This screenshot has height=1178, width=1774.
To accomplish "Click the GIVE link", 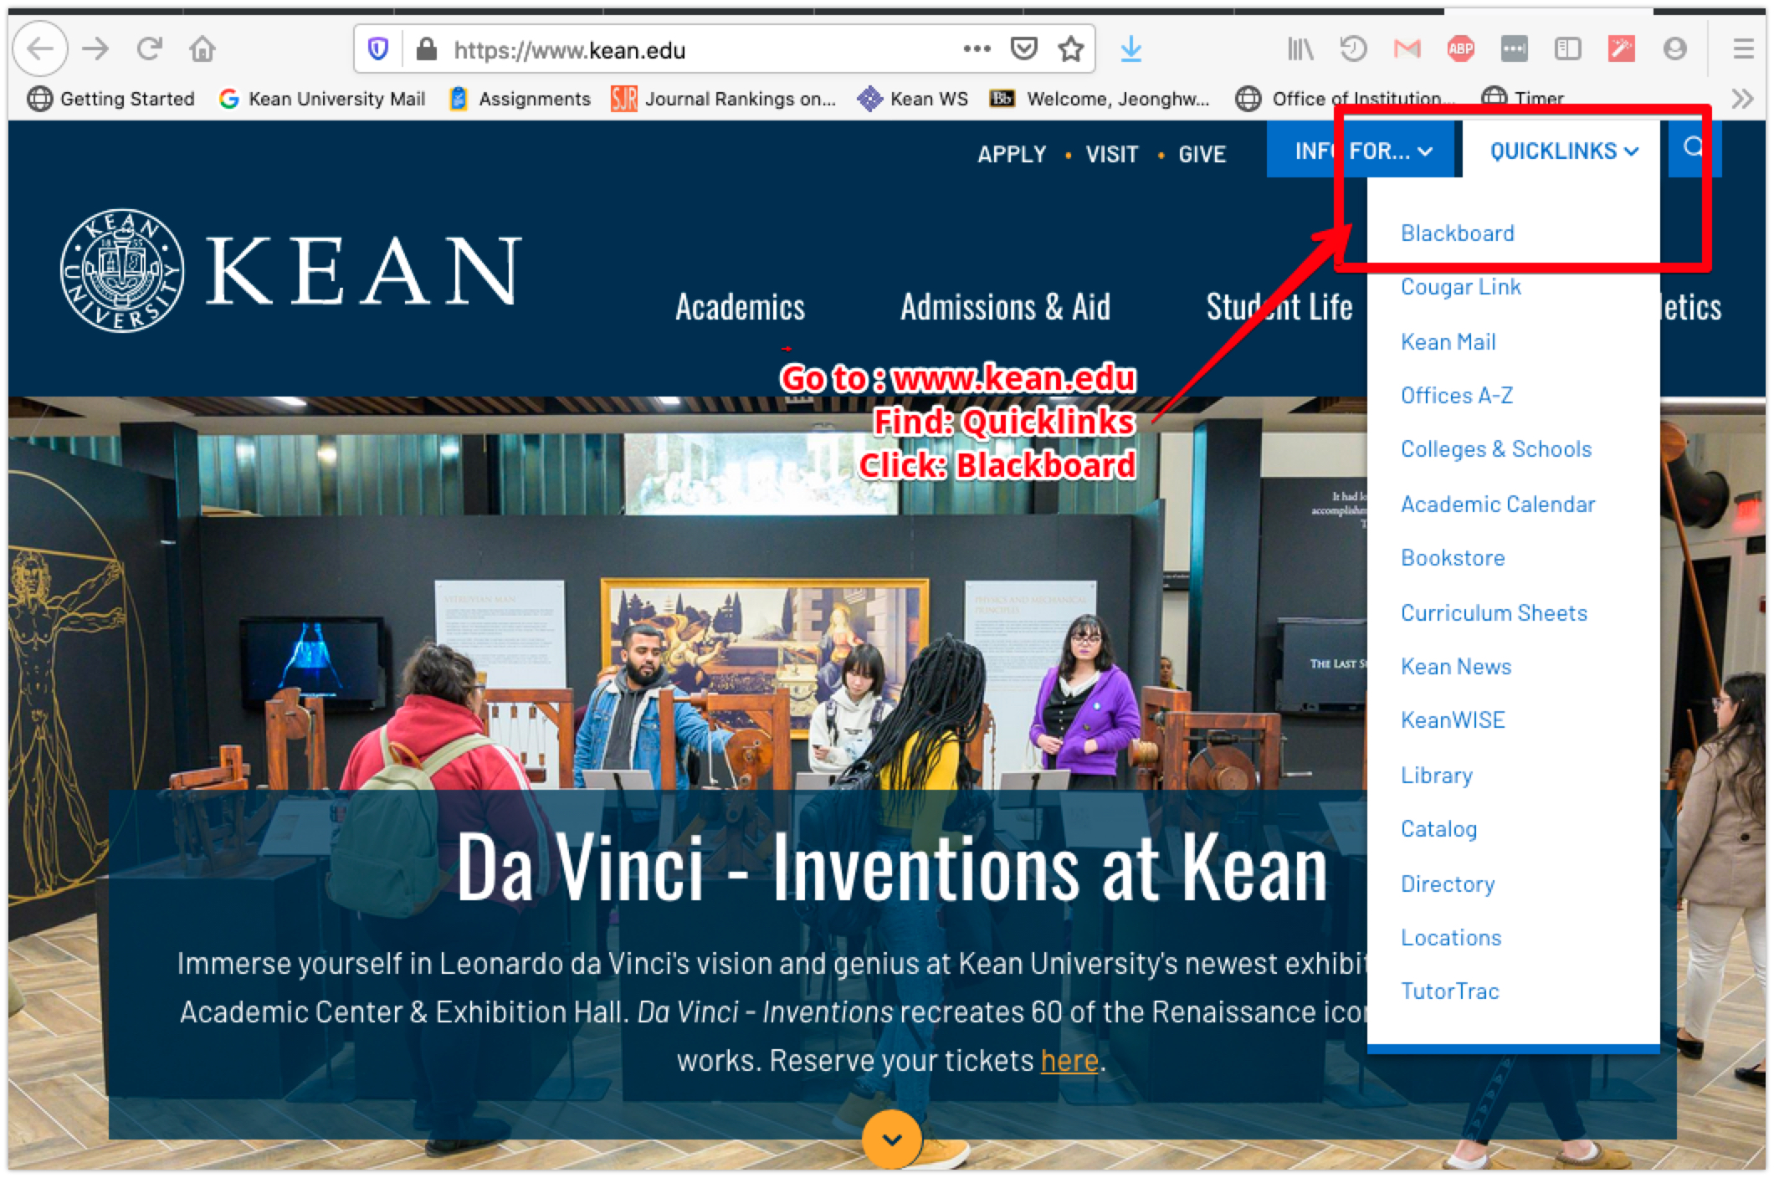I will (x=1202, y=154).
